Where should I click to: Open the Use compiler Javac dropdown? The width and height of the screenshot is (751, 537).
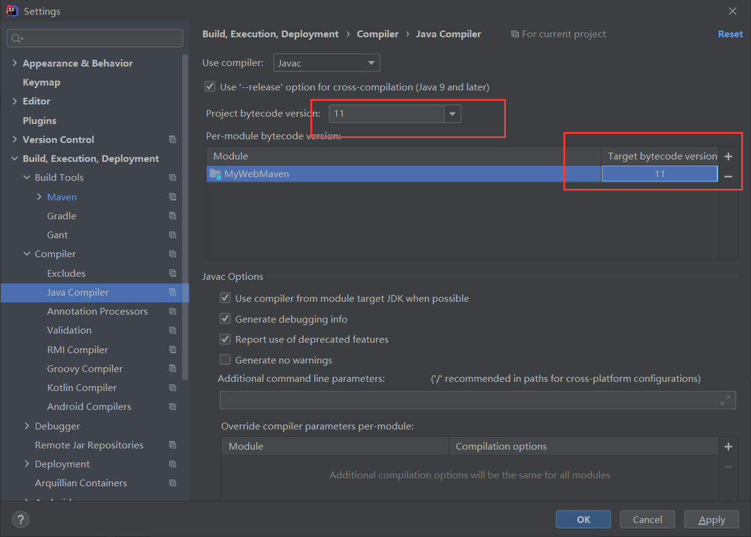tap(326, 63)
